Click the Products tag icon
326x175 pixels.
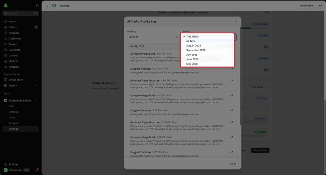tap(6, 33)
